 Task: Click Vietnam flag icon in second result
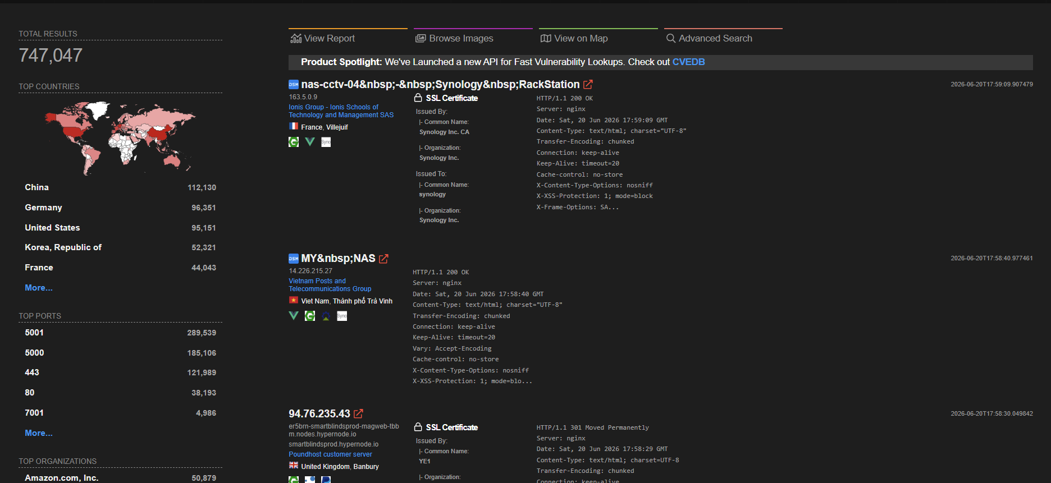294,300
